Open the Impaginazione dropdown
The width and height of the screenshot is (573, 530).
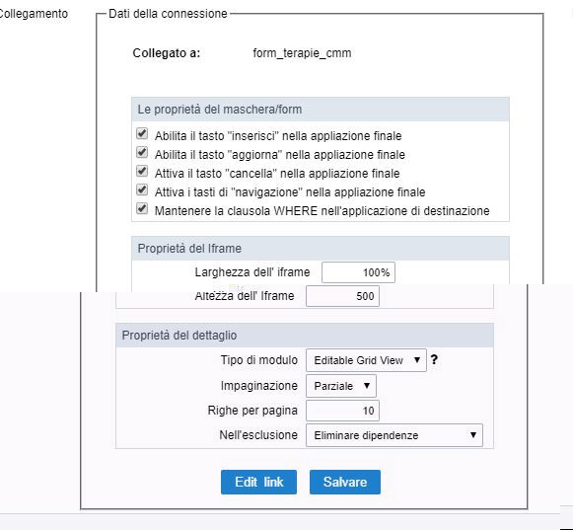click(x=341, y=386)
